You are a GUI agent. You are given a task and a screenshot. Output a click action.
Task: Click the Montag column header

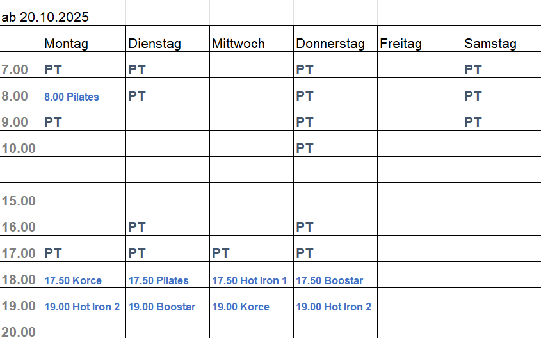pos(67,44)
